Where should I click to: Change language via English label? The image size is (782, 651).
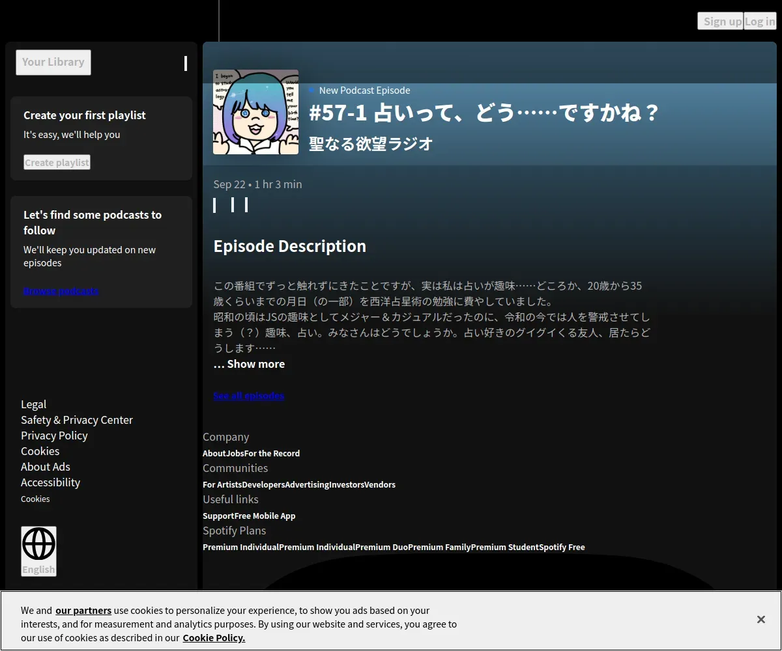38,569
